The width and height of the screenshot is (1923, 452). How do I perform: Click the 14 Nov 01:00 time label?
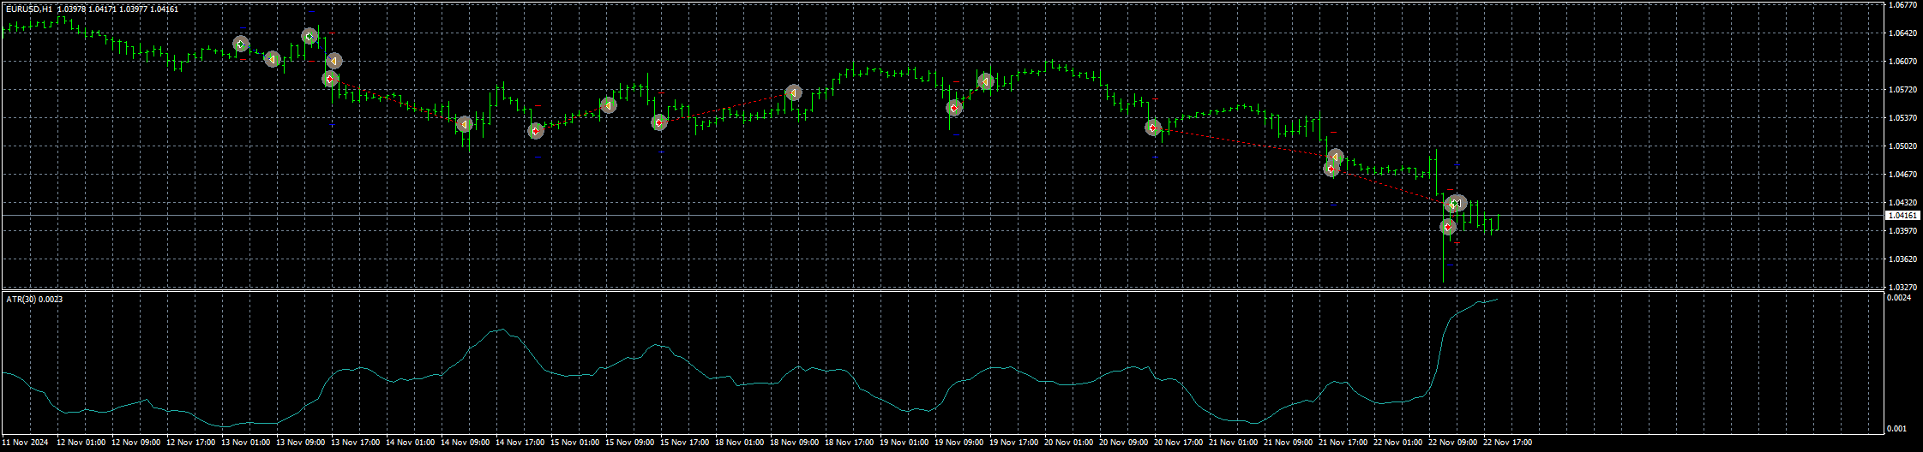click(x=410, y=443)
